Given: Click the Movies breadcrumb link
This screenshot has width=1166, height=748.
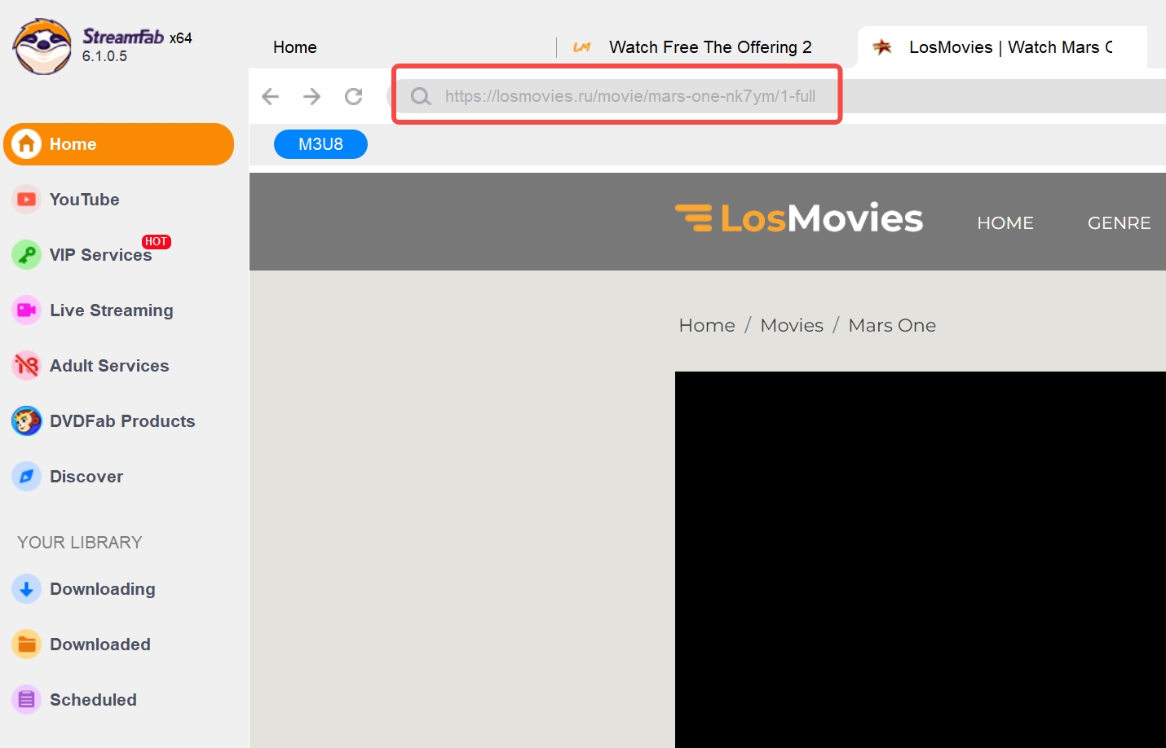Looking at the screenshot, I should click(792, 325).
